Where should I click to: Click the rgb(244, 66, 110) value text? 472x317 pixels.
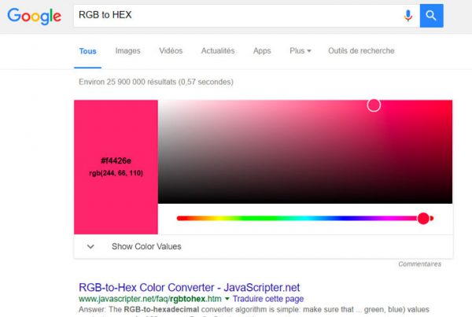(116, 173)
